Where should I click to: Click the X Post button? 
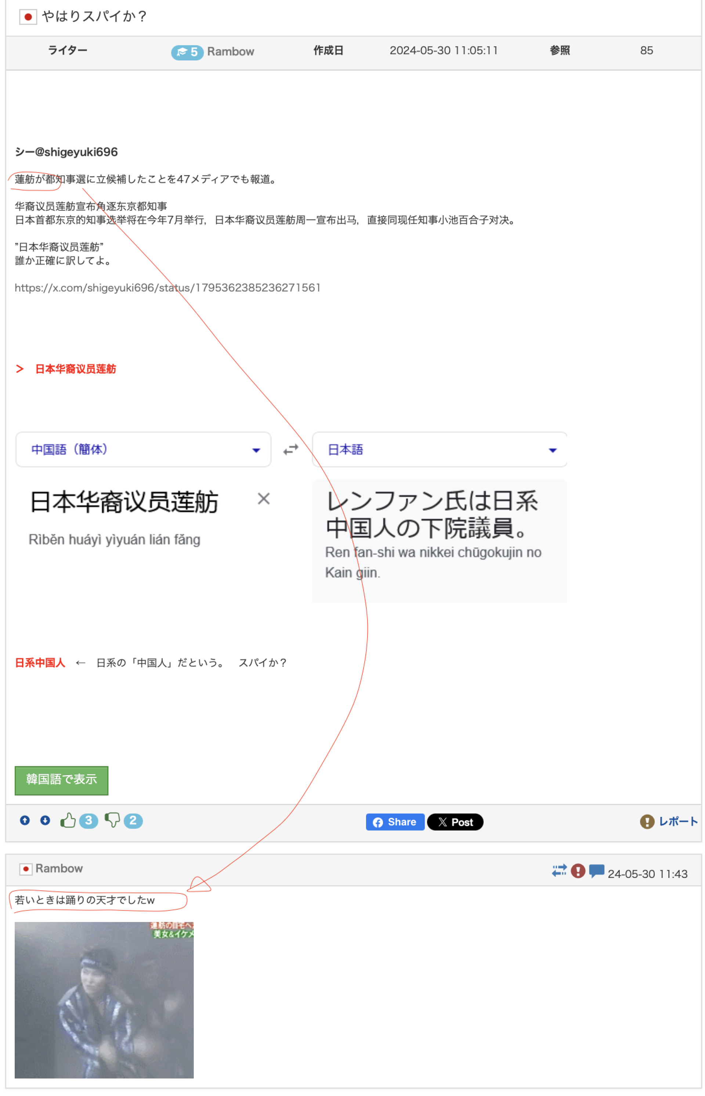pos(455,822)
